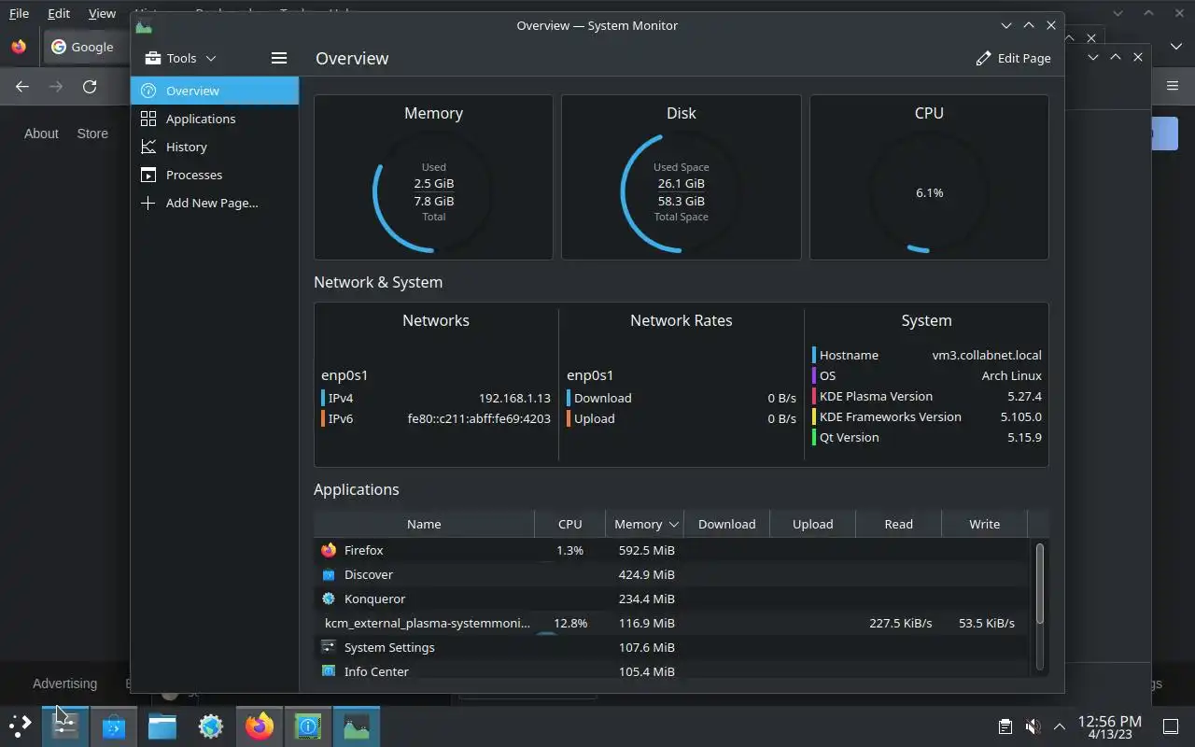The image size is (1195, 747).
Task: Click the Firefox reload button
Action: pyautogui.click(x=90, y=87)
